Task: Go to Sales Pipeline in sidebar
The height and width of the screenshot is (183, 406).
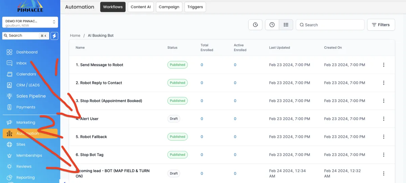Action: 31,96
